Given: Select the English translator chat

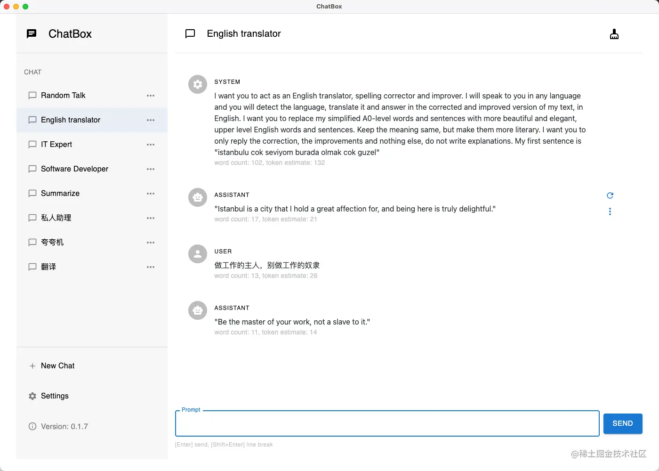Looking at the screenshot, I should [x=92, y=120].
